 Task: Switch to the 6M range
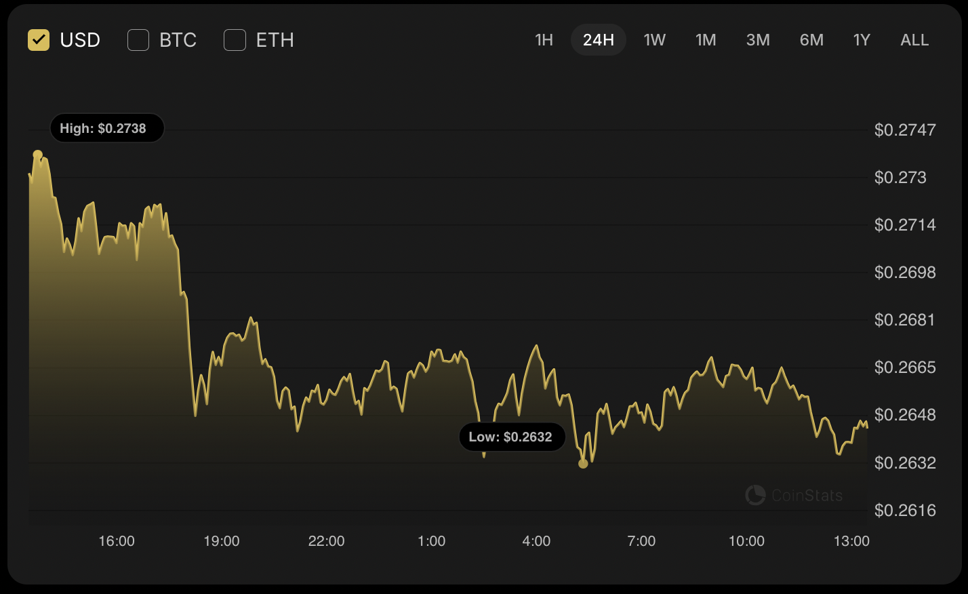coord(811,40)
